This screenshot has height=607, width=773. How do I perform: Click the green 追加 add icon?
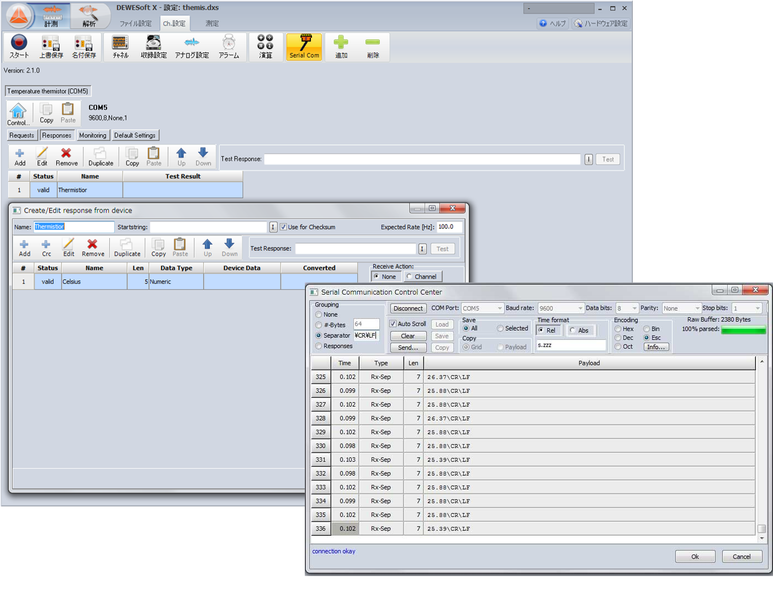point(341,46)
